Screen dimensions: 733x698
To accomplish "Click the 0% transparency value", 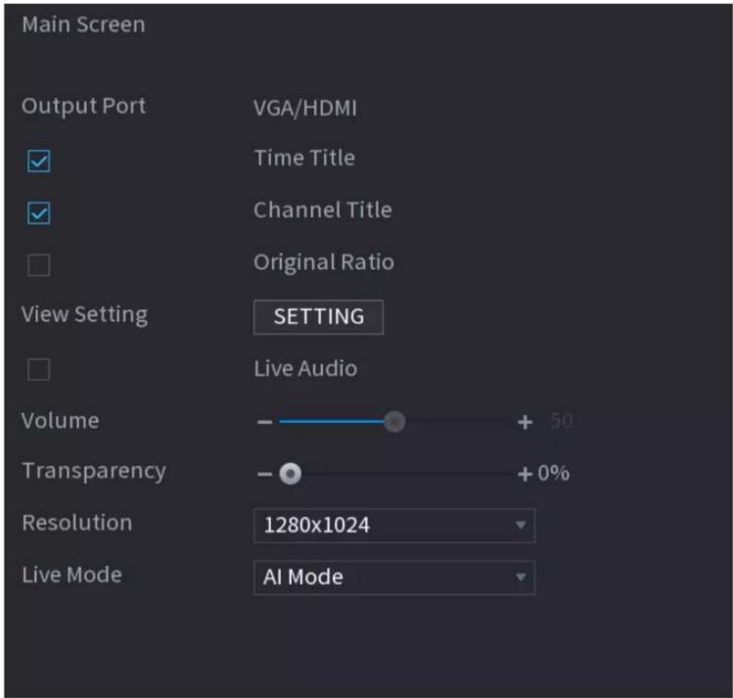I will tap(554, 473).
